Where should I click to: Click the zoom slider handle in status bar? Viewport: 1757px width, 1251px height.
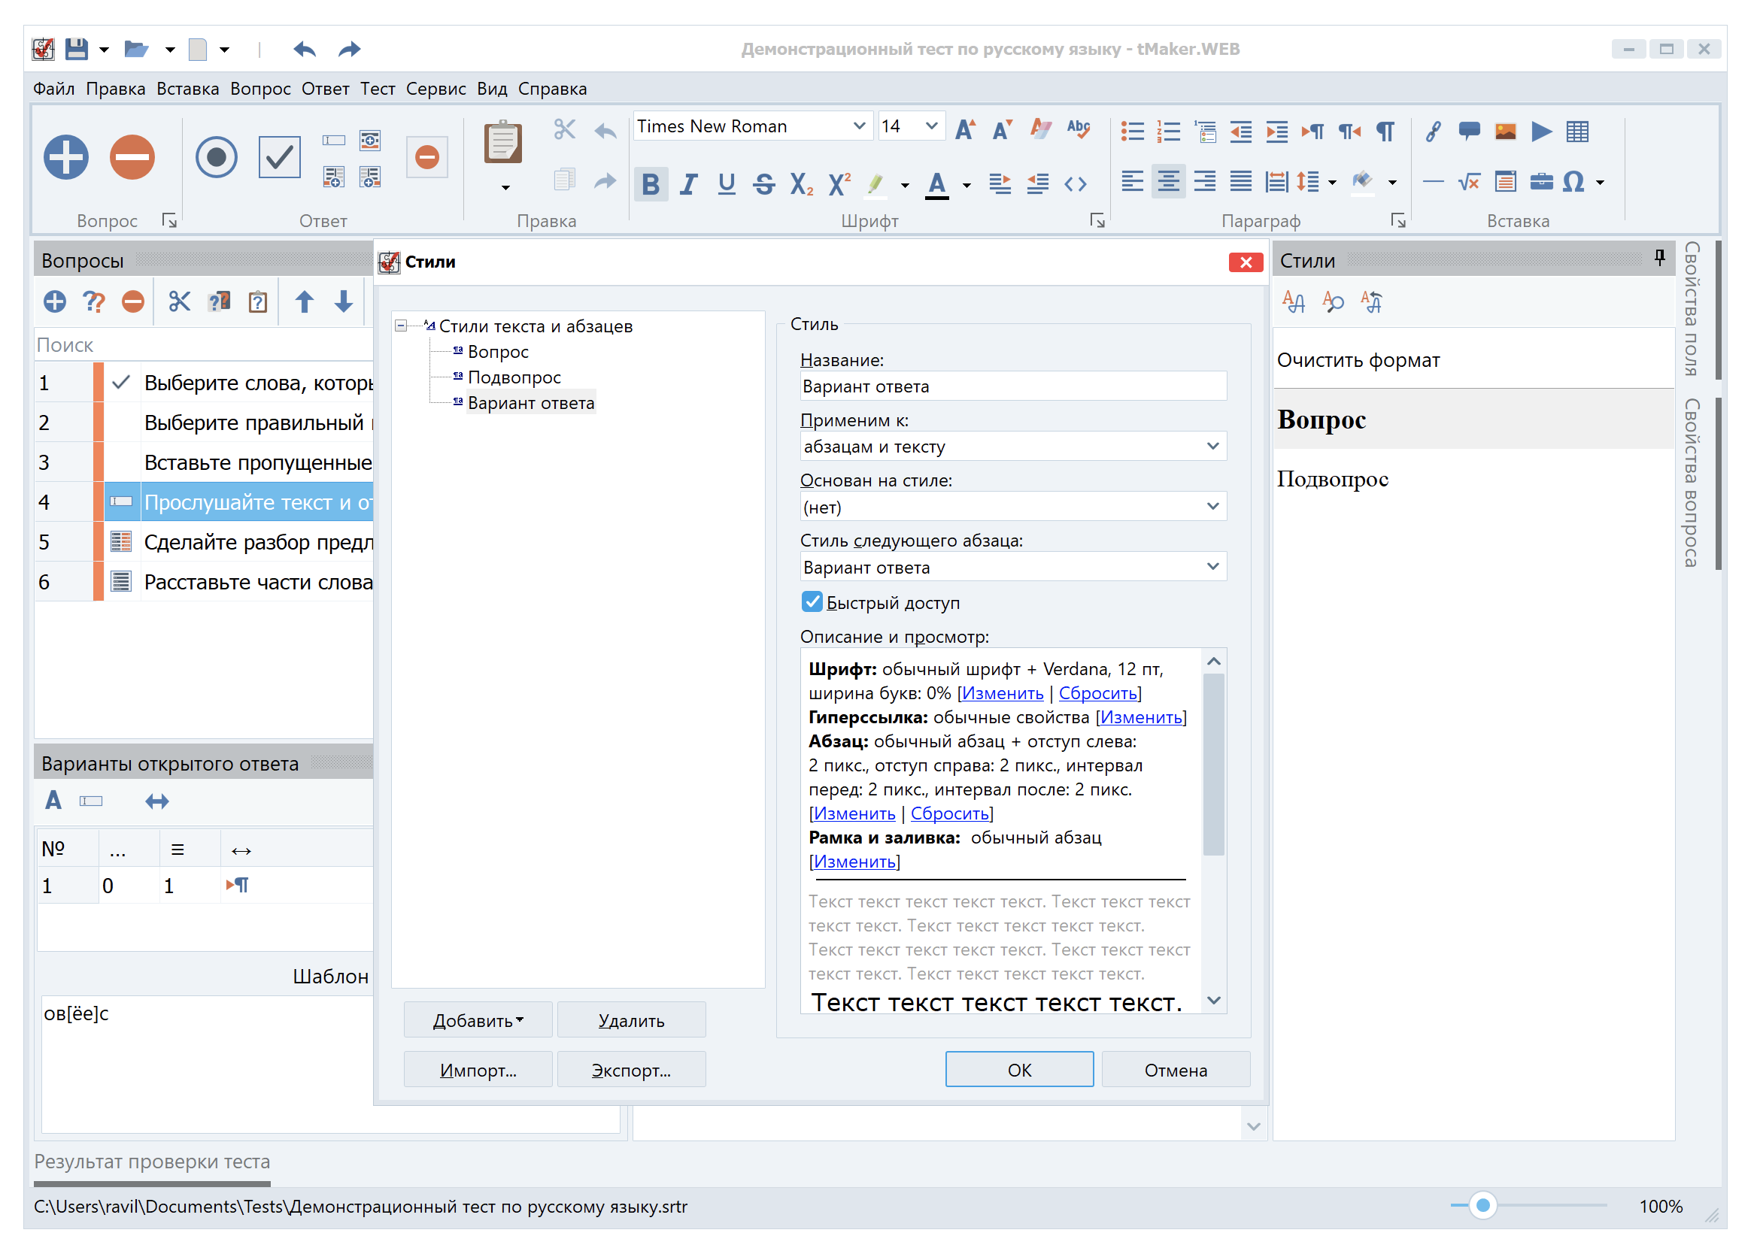[1483, 1206]
